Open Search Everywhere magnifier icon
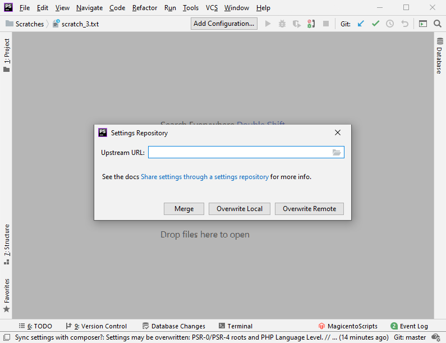The width and height of the screenshot is (446, 343). 438,24
